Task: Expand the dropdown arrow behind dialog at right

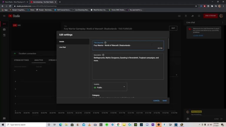Action: click(177, 75)
